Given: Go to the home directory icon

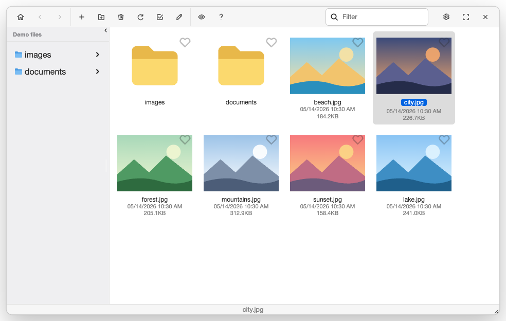Looking at the screenshot, I should tap(21, 17).
